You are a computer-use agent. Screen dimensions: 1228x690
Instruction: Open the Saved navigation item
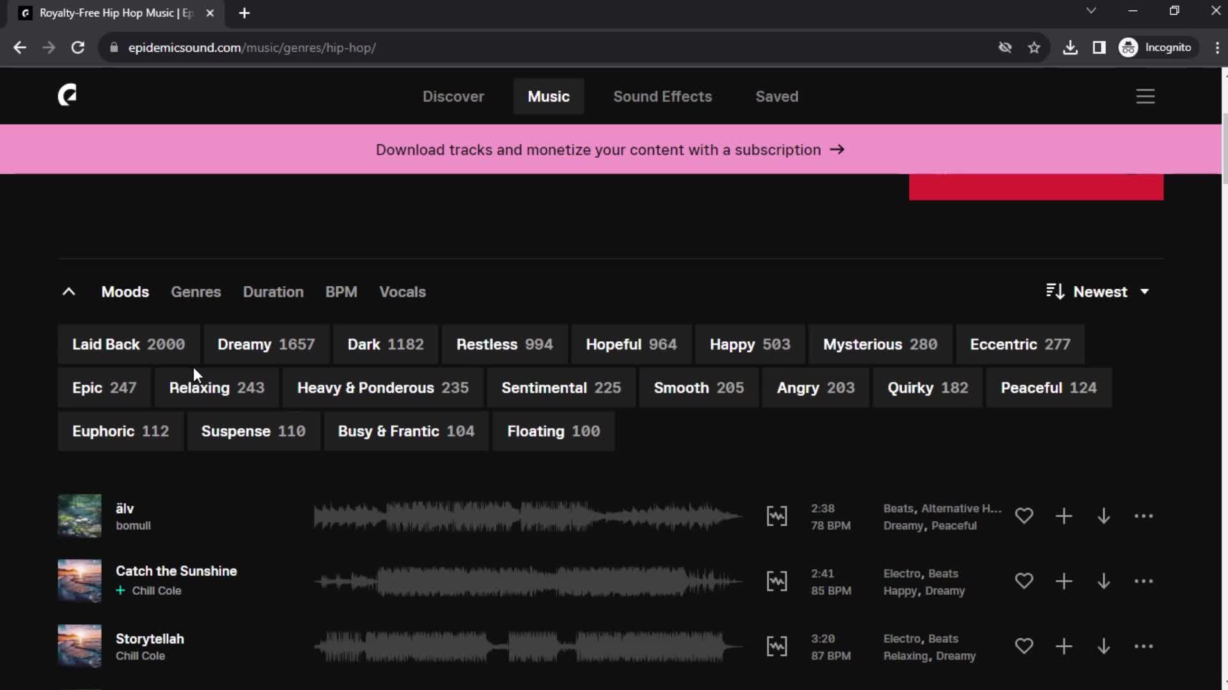776,96
